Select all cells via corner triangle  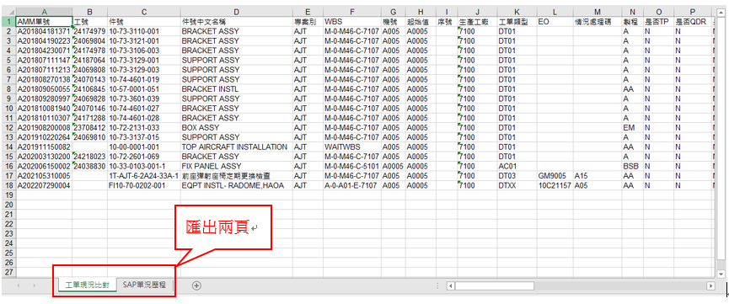pyautogui.click(x=8, y=12)
